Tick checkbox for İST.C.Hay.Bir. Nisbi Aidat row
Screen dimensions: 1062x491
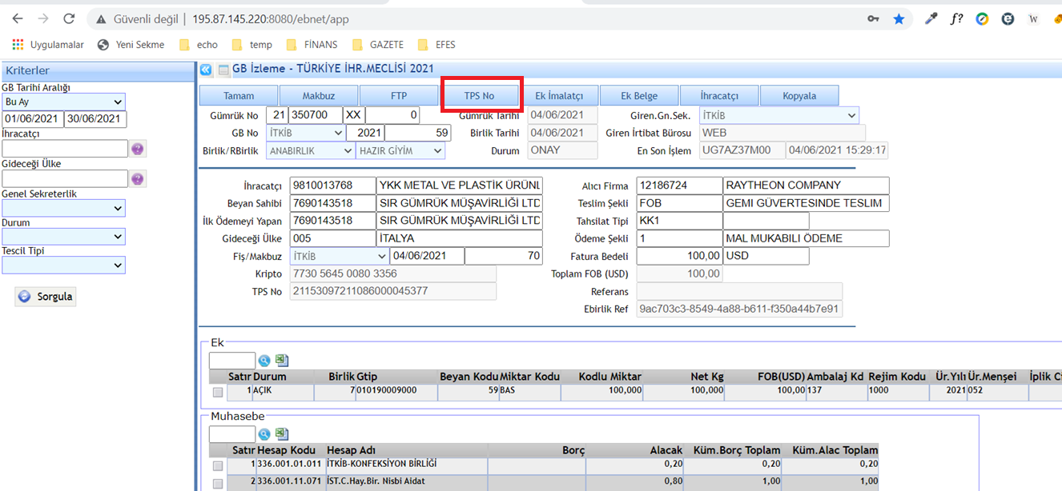(x=218, y=484)
